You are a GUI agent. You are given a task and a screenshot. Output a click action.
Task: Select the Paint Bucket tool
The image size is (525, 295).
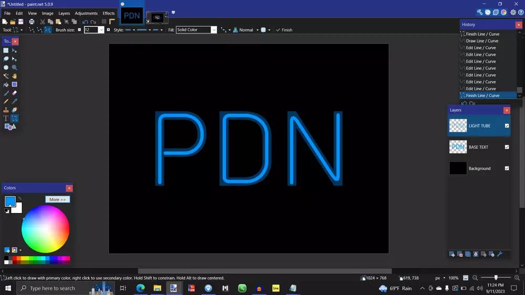6,85
